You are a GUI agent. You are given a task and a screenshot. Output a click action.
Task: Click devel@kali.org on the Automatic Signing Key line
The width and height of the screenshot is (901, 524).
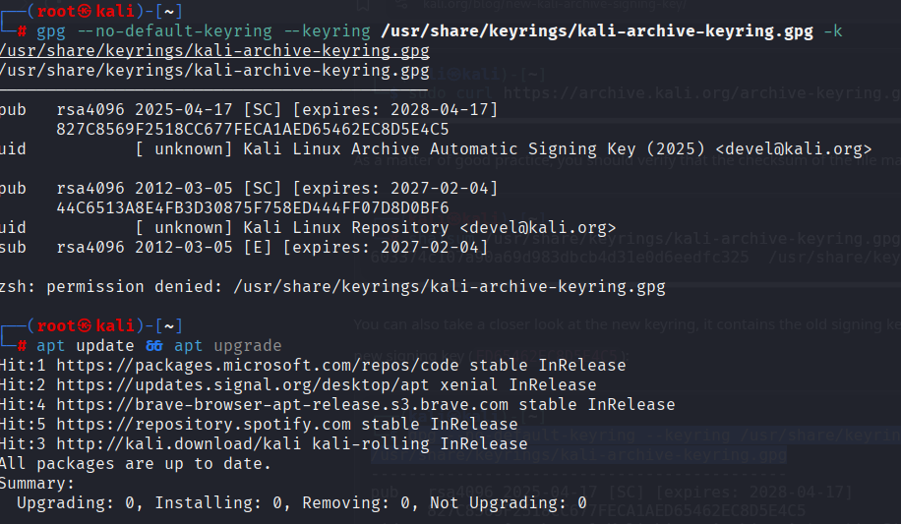793,149
